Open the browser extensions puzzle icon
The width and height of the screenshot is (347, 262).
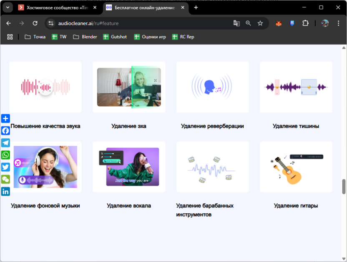[x=305, y=23]
